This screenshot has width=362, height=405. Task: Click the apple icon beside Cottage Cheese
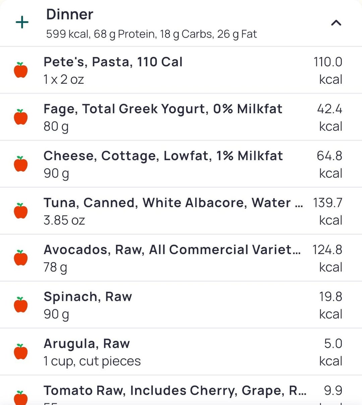click(x=21, y=164)
